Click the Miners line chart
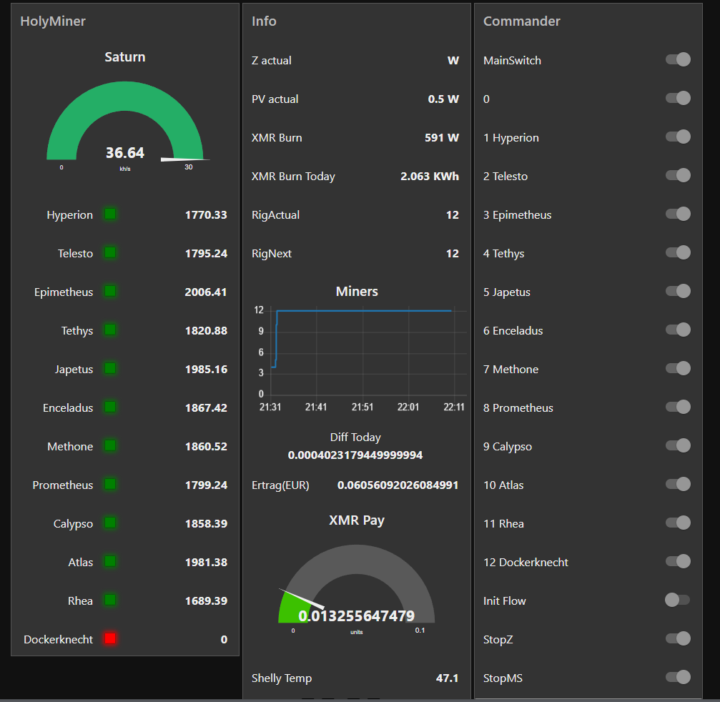The height and width of the screenshot is (702, 720). pos(363,352)
